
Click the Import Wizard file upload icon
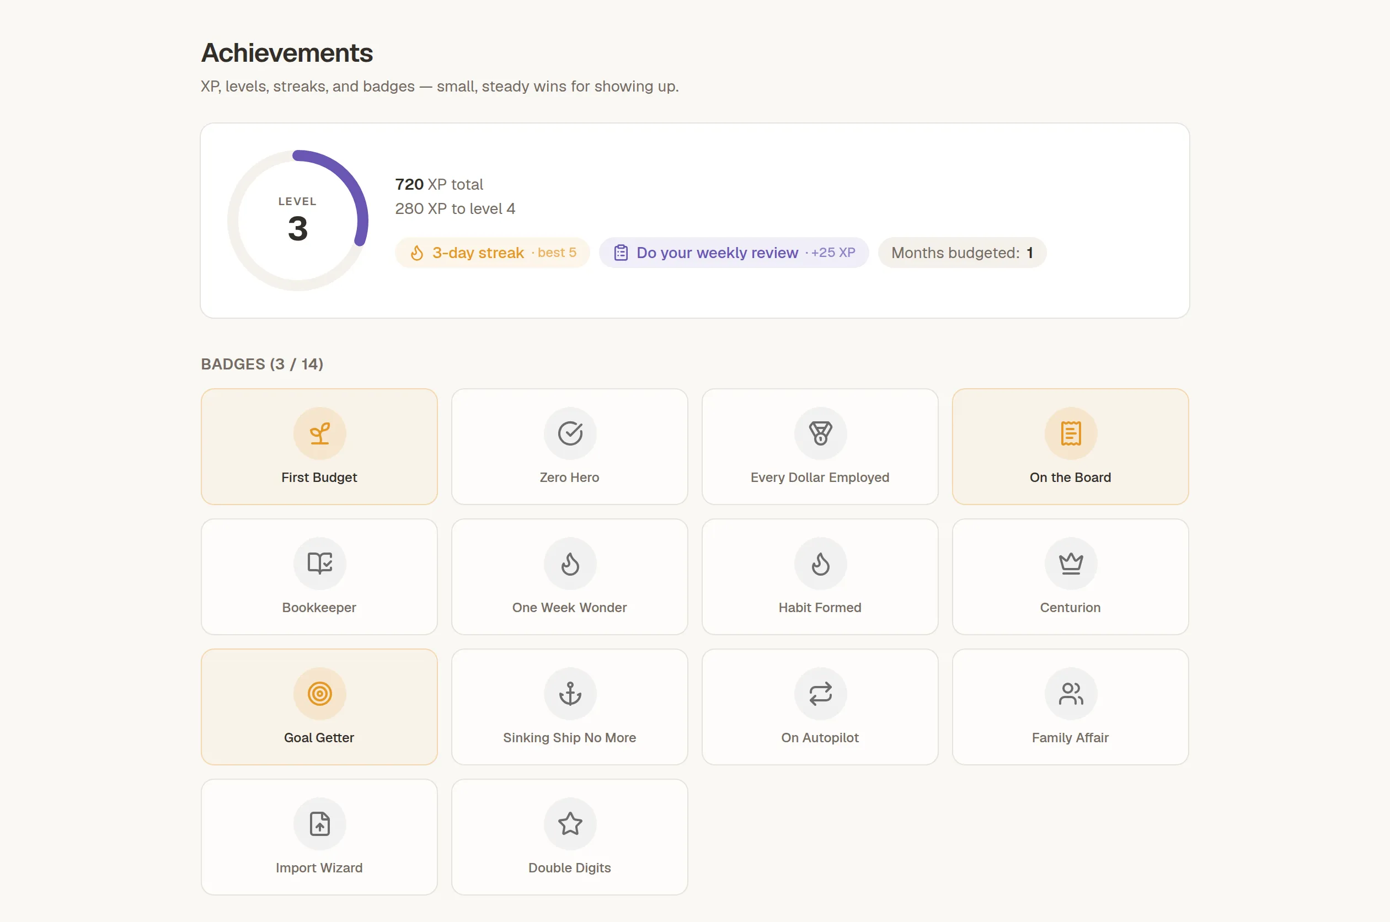tap(319, 823)
